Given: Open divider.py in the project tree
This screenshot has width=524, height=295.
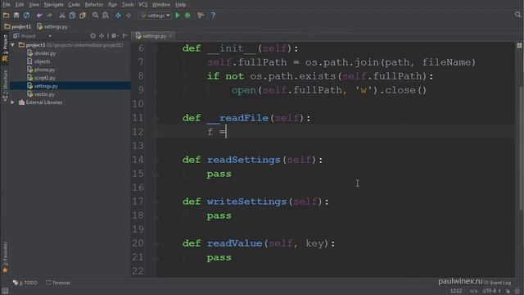Looking at the screenshot, I should [x=45, y=53].
